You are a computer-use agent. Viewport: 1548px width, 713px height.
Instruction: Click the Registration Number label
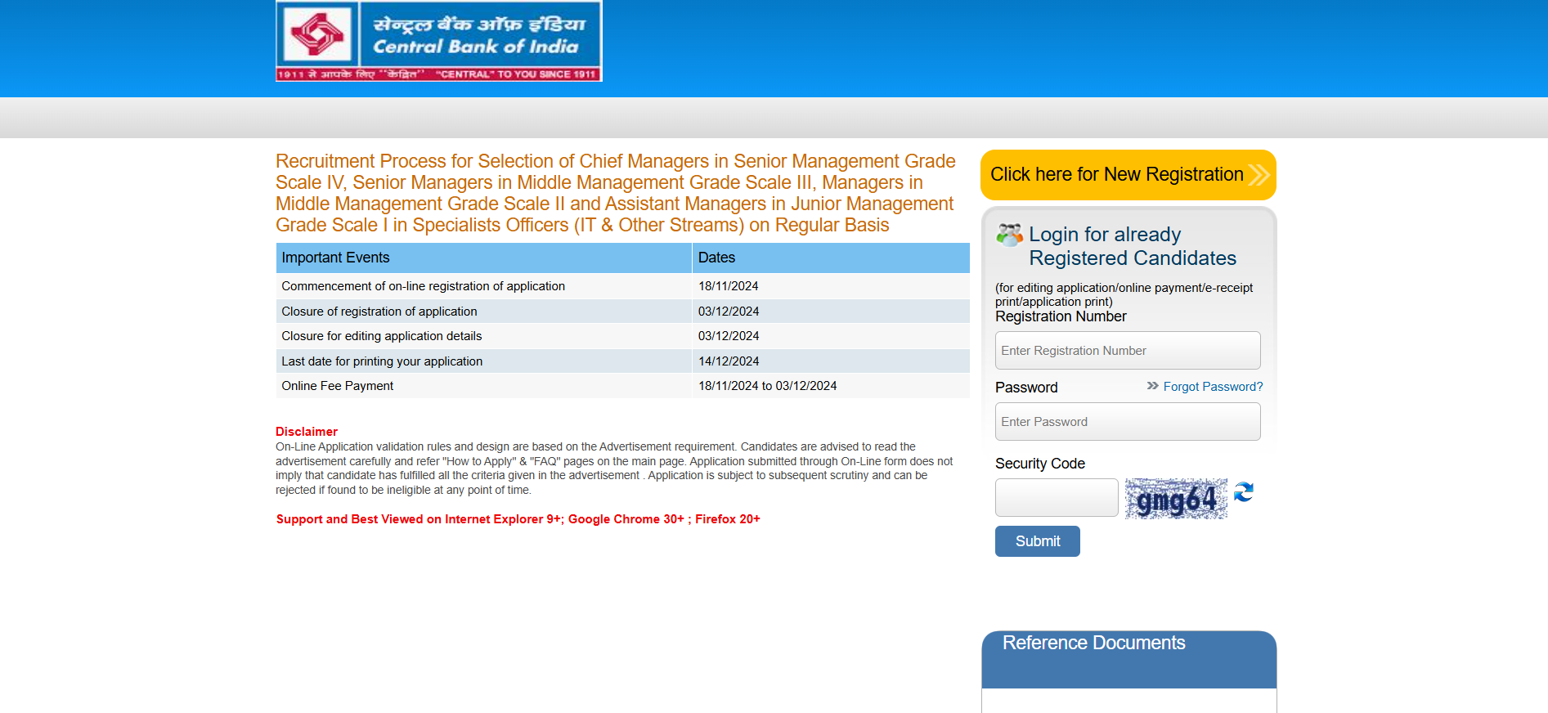(x=1061, y=316)
